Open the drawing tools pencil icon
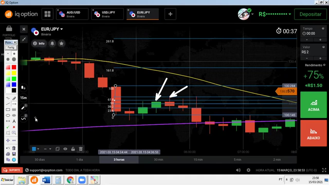This screenshot has width=329, height=185. click(x=23, y=108)
